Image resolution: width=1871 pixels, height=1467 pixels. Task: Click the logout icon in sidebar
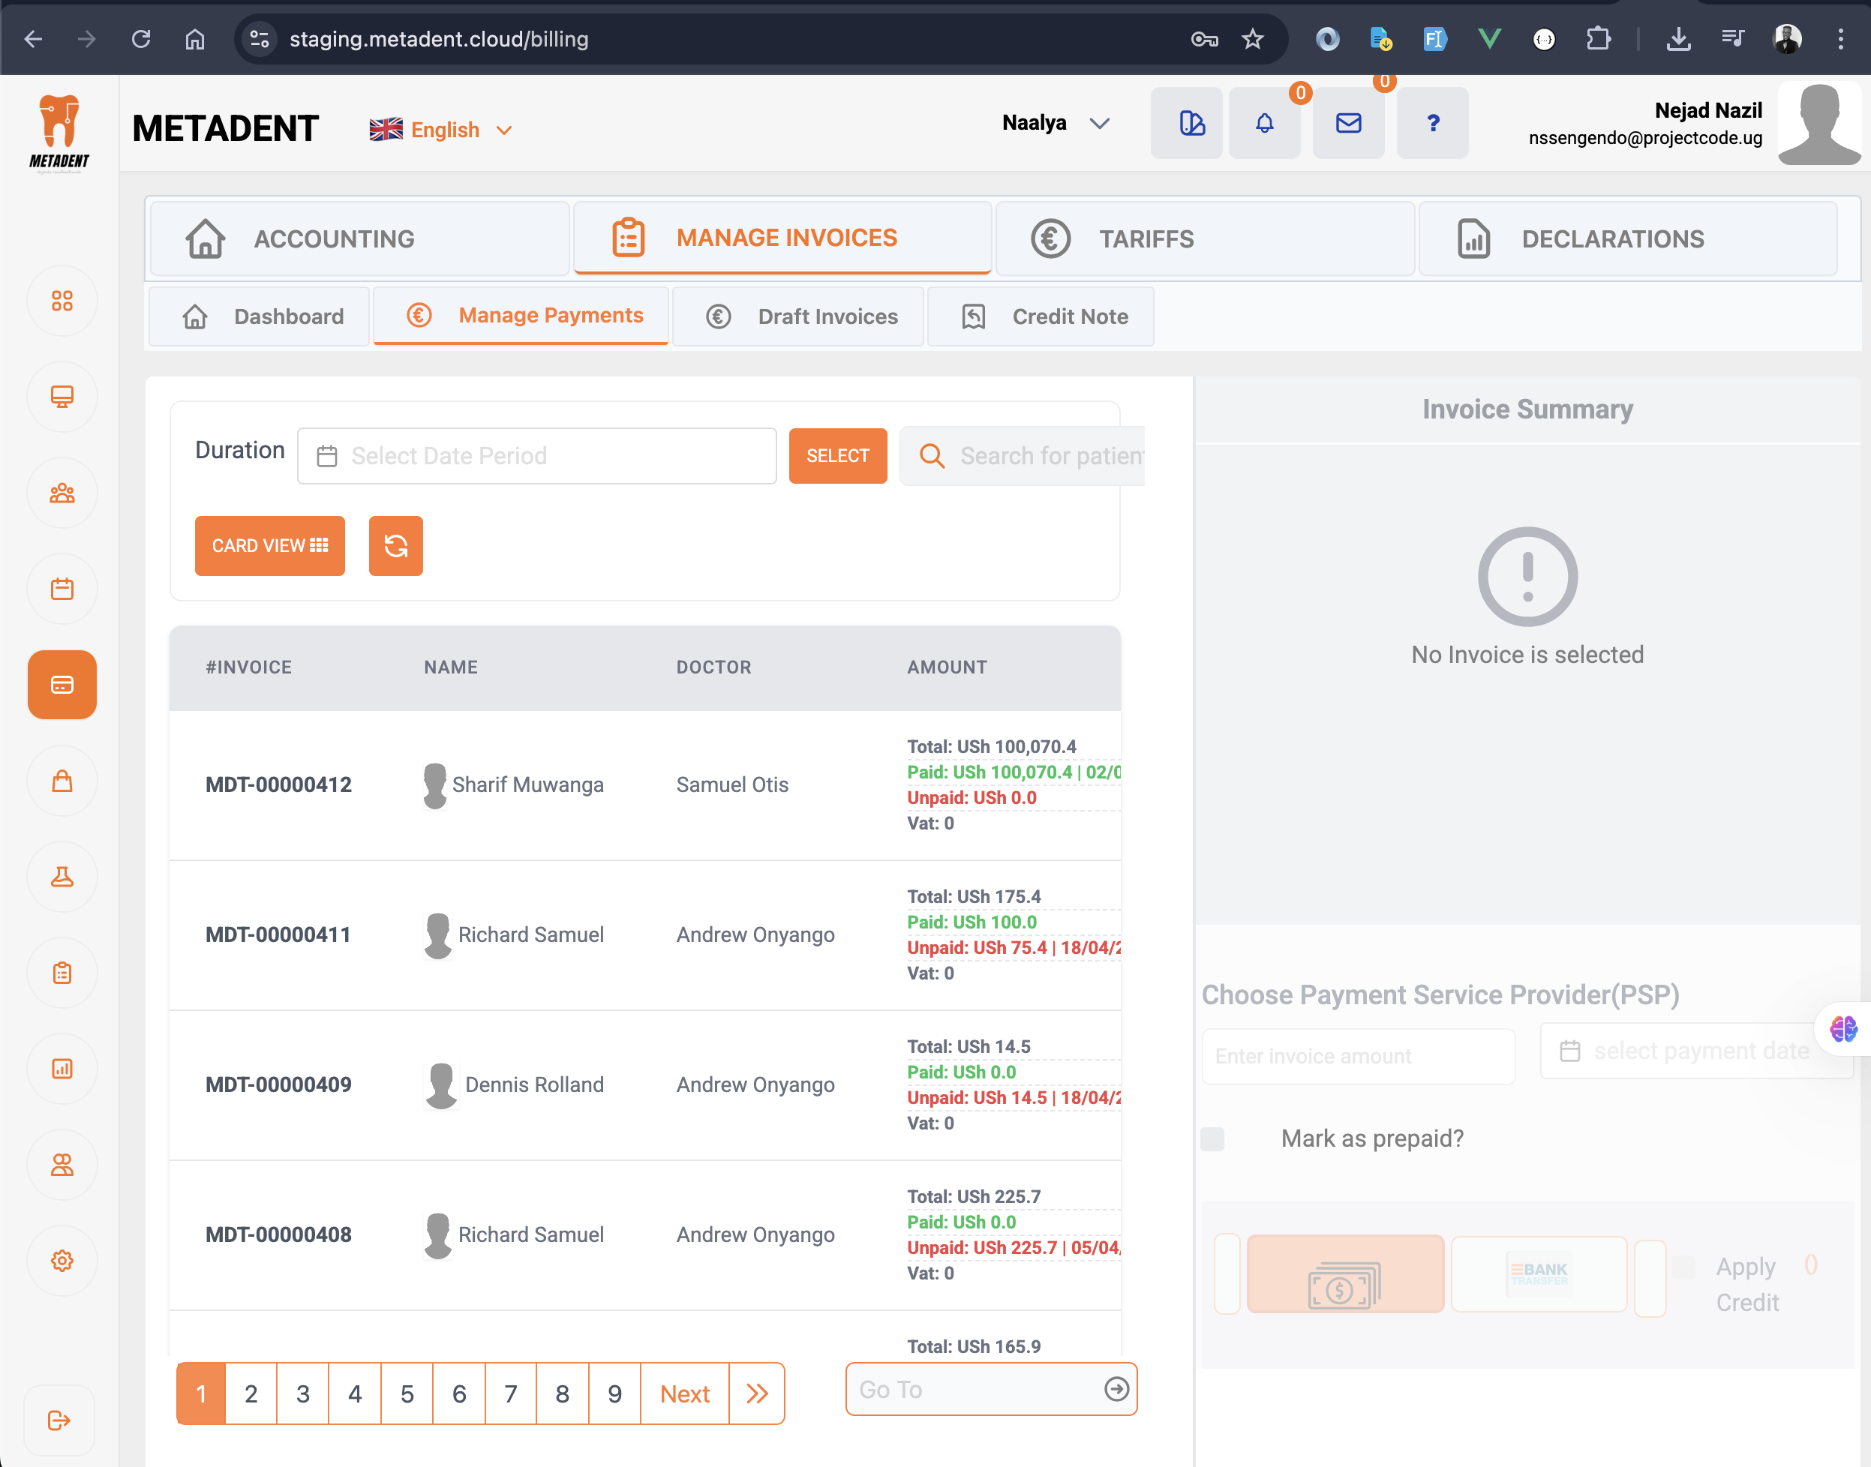(x=59, y=1420)
